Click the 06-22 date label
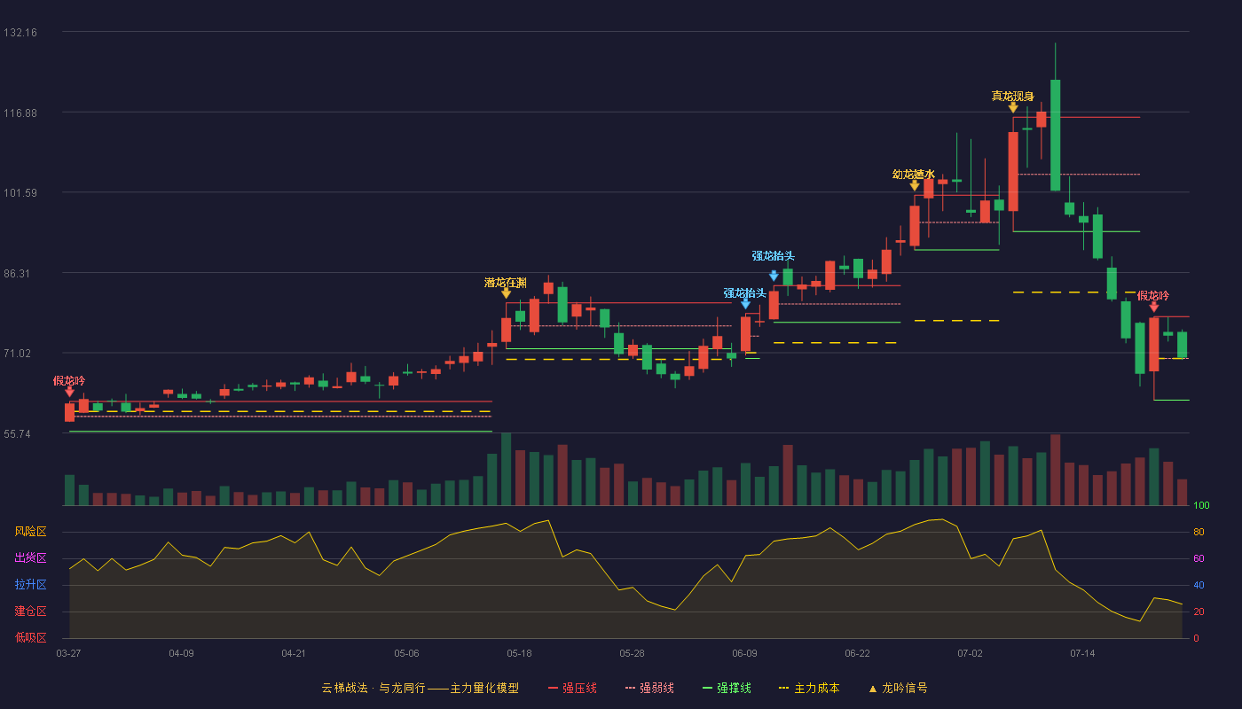This screenshot has width=1242, height=709. (857, 653)
